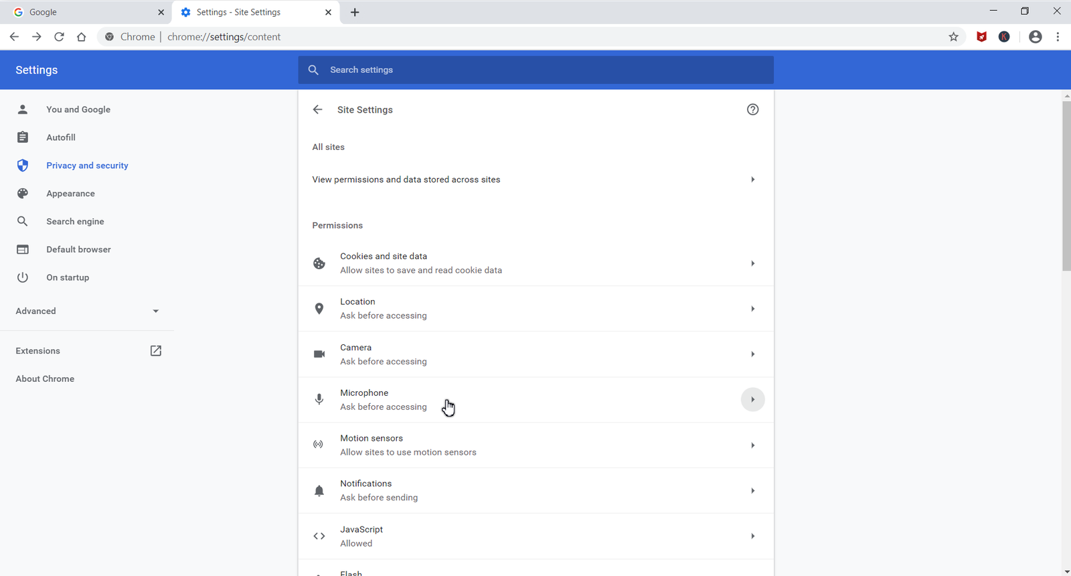This screenshot has width=1071, height=576.
Task: Open the Chrome three-dot menu
Action: pos(1058,37)
